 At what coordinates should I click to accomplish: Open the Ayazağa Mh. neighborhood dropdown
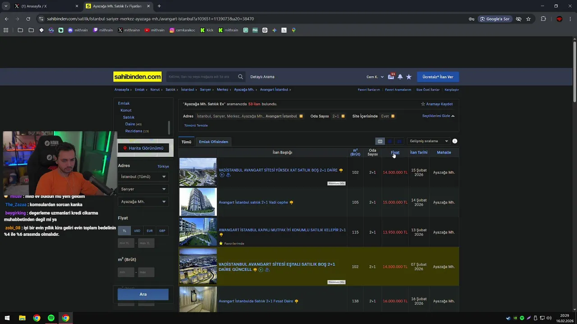pyautogui.click(x=143, y=202)
